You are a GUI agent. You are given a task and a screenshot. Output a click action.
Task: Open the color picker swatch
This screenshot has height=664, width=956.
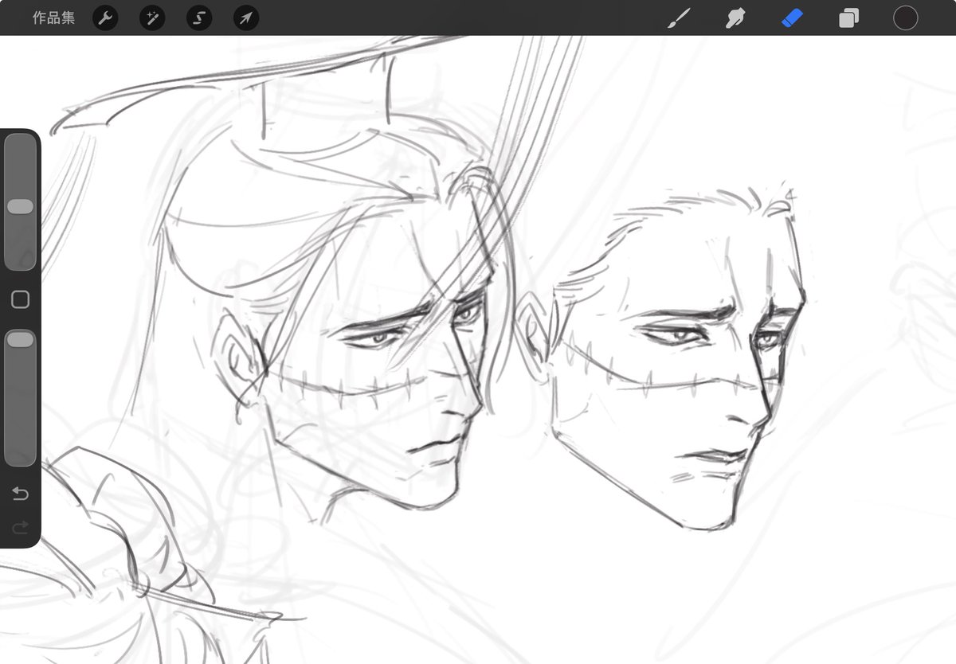pyautogui.click(x=905, y=18)
